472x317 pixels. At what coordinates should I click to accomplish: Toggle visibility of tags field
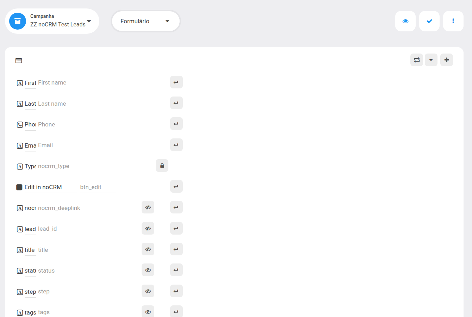pos(148,311)
